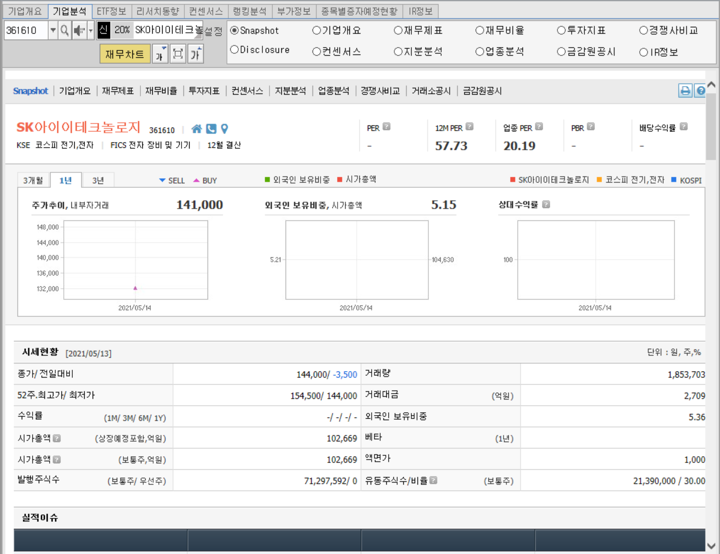
Task: Click the yellow 재무차트 button
Action: tap(125, 54)
